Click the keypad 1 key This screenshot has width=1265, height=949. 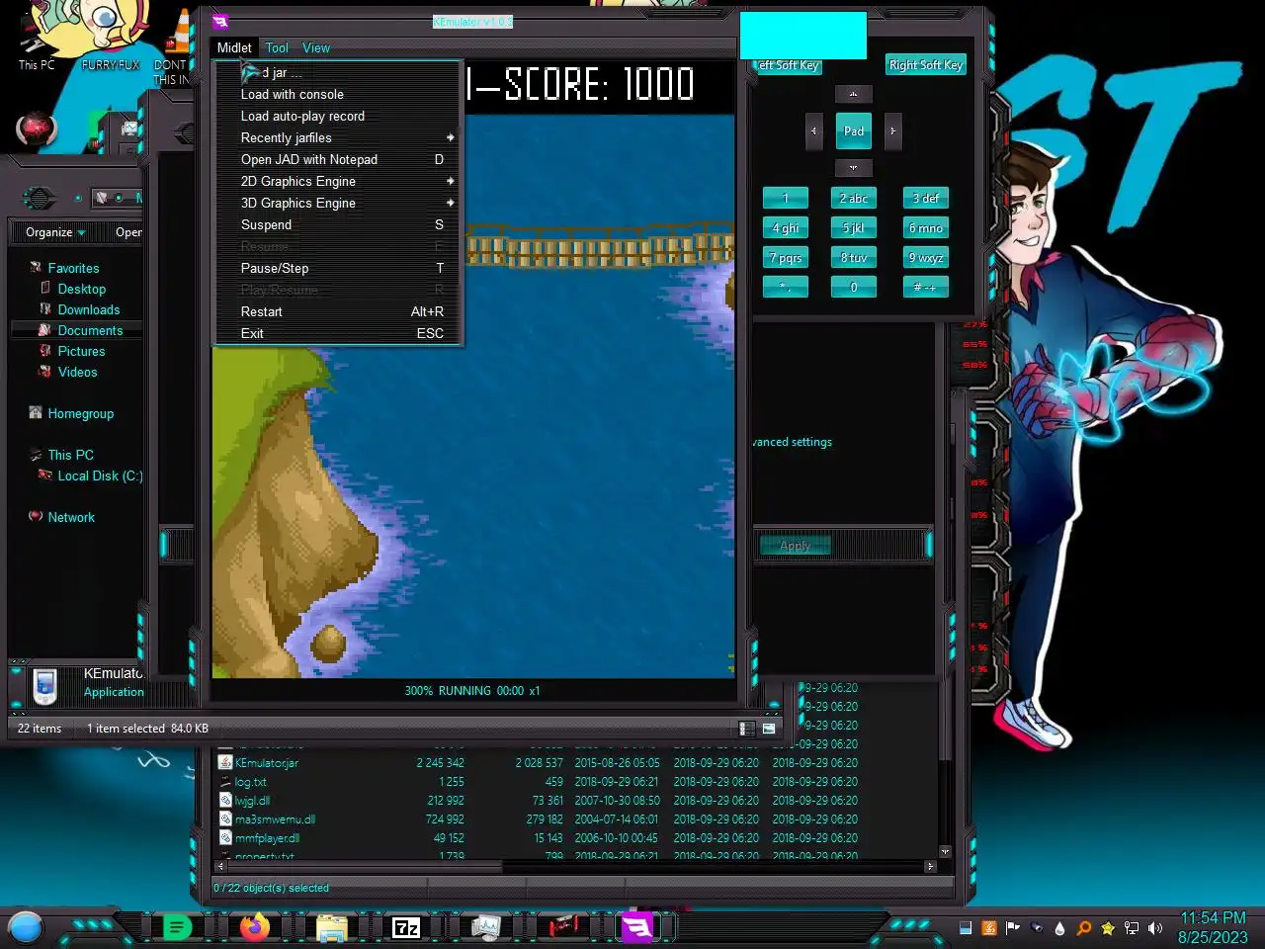[786, 199]
